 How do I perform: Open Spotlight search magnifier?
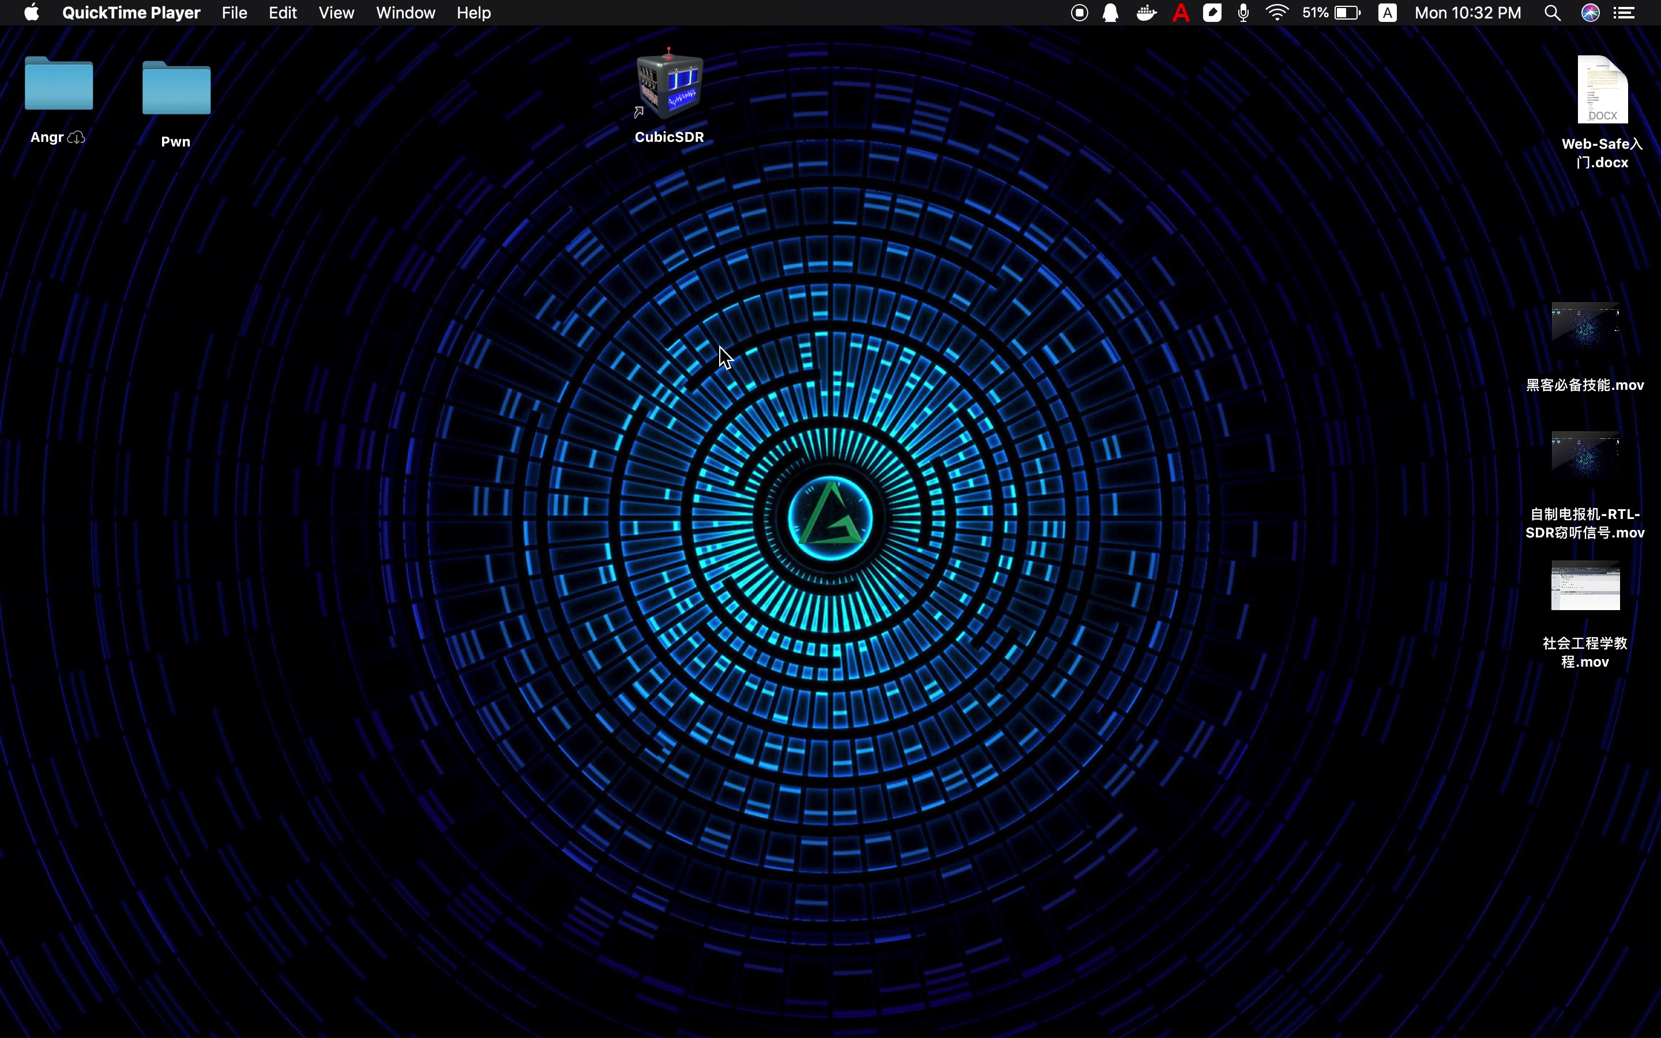pos(1553,12)
